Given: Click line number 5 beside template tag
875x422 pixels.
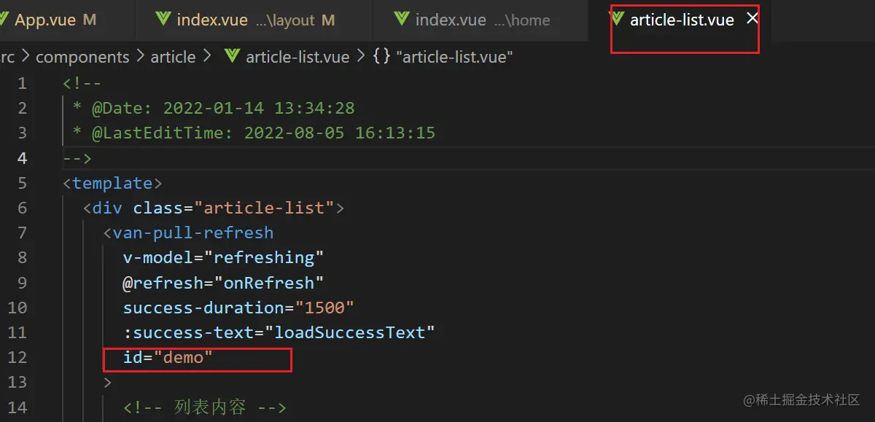Looking at the screenshot, I should click(x=22, y=183).
